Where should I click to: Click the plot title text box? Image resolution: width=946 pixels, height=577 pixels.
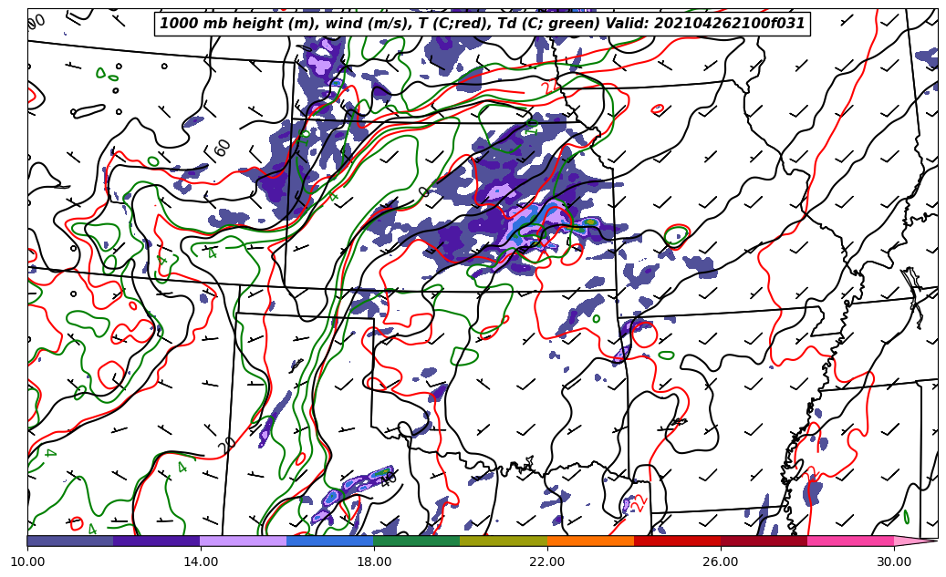click(483, 24)
